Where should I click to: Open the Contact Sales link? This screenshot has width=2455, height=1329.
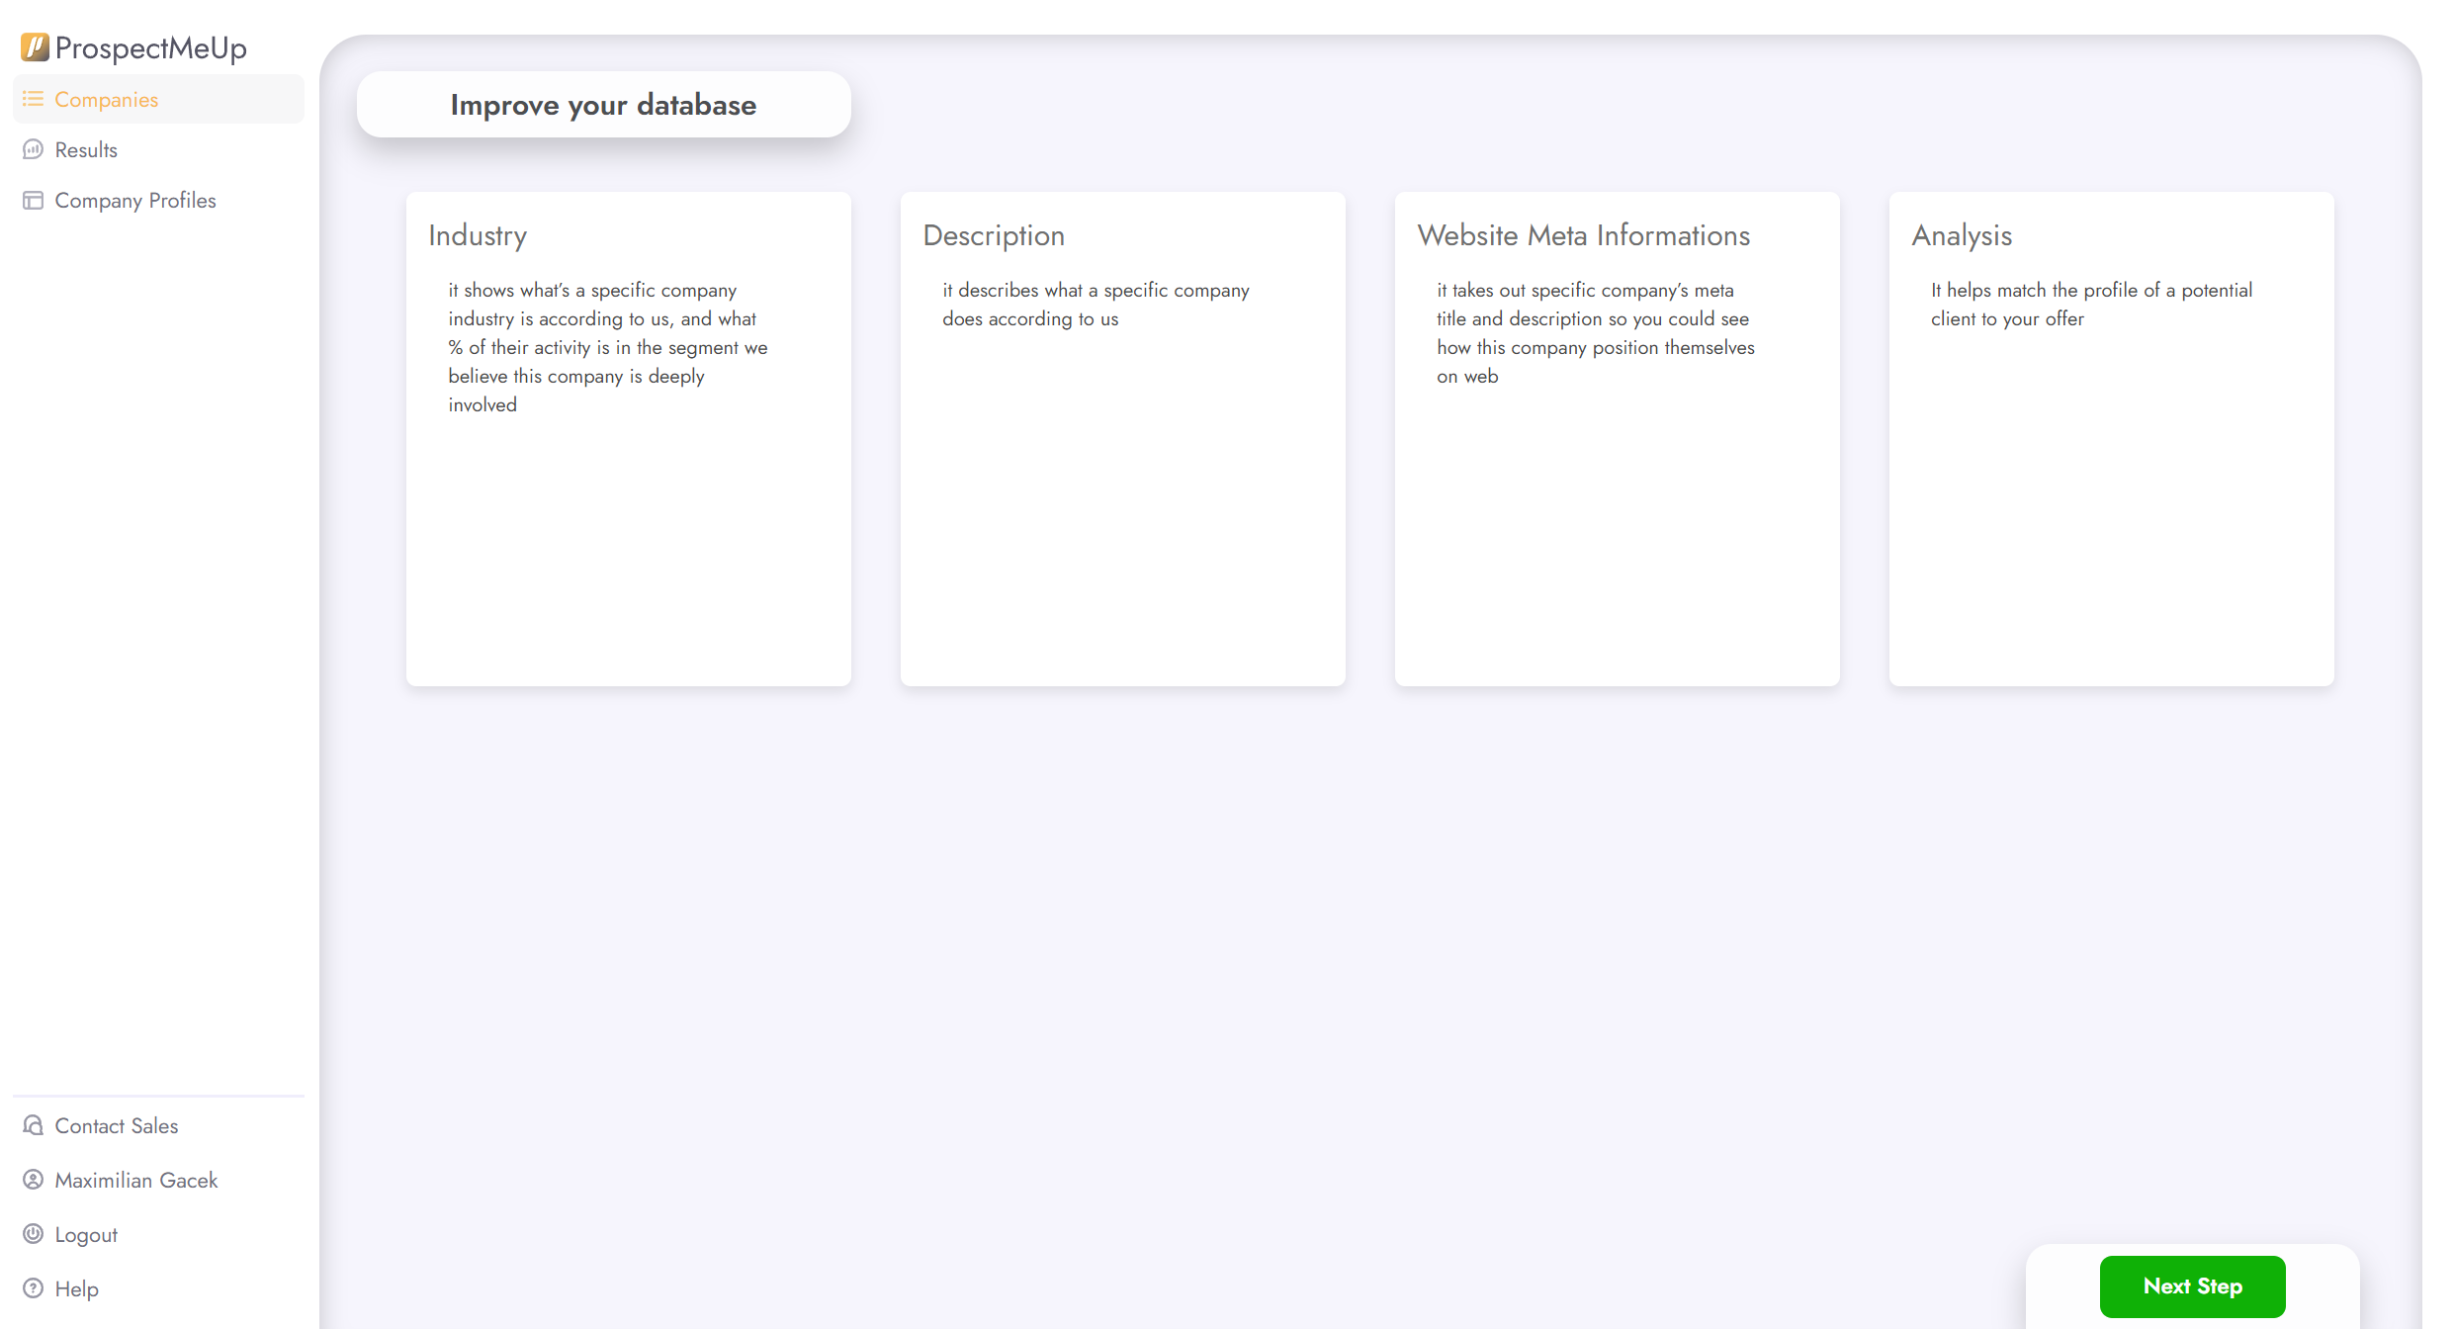tap(117, 1125)
